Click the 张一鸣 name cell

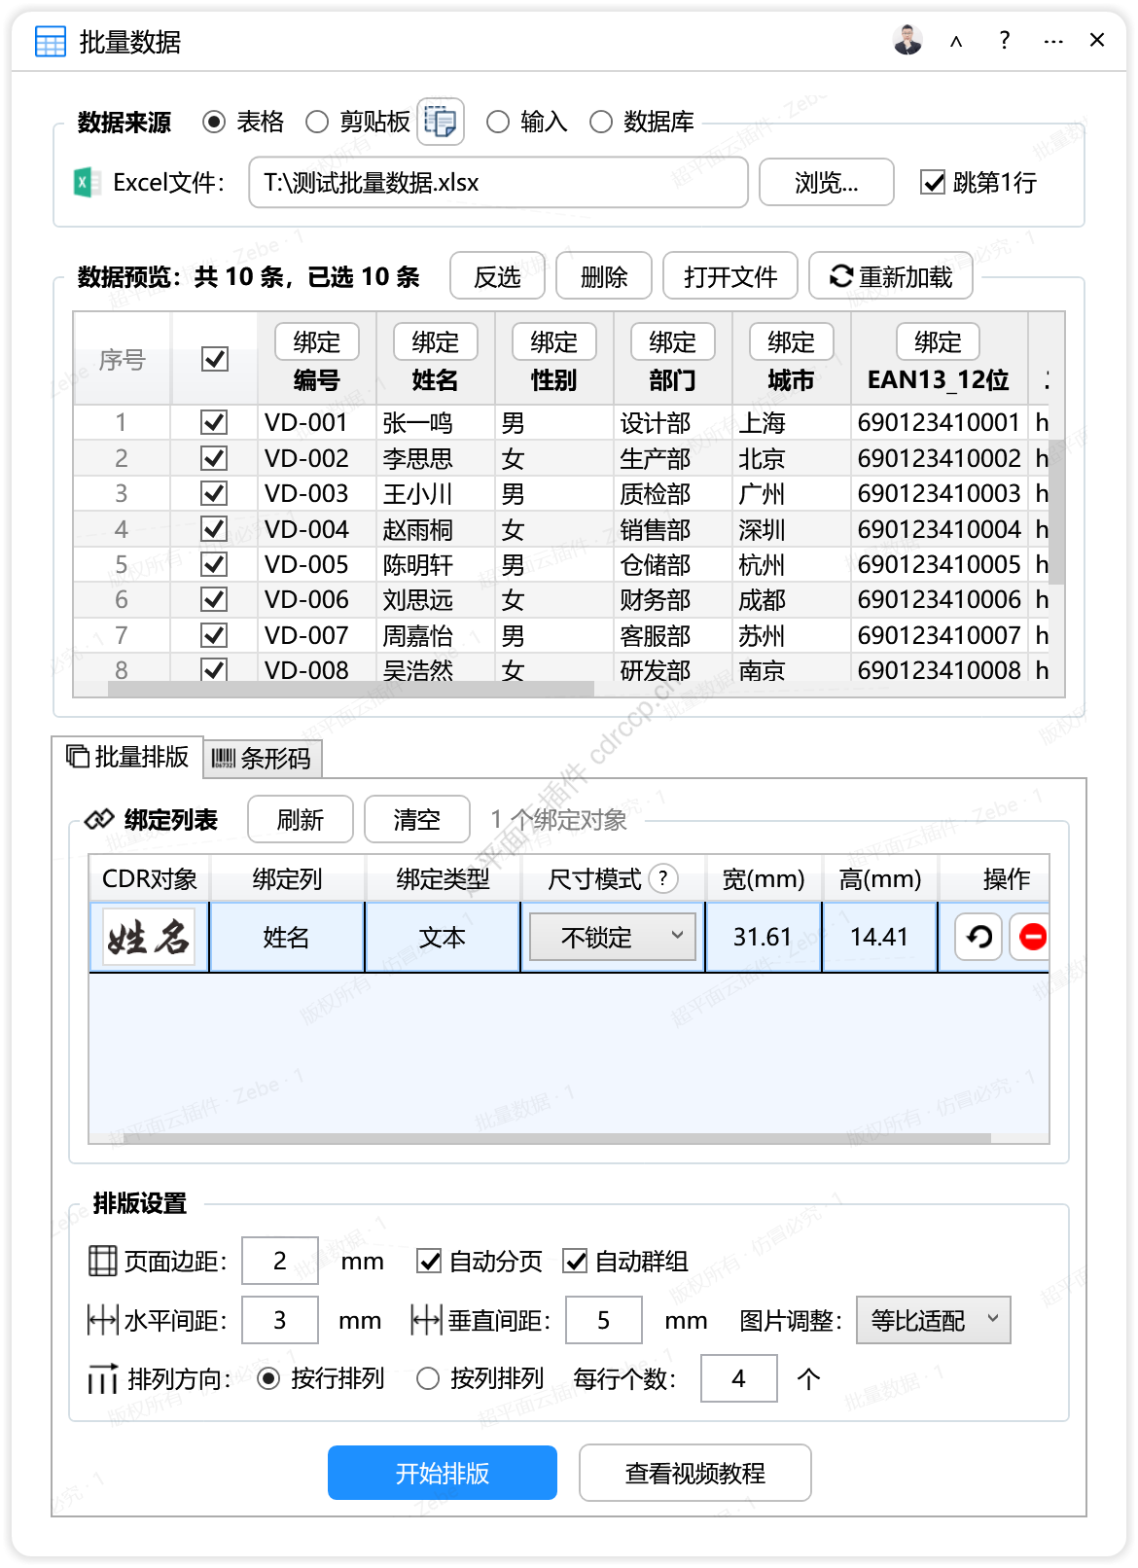click(x=436, y=422)
